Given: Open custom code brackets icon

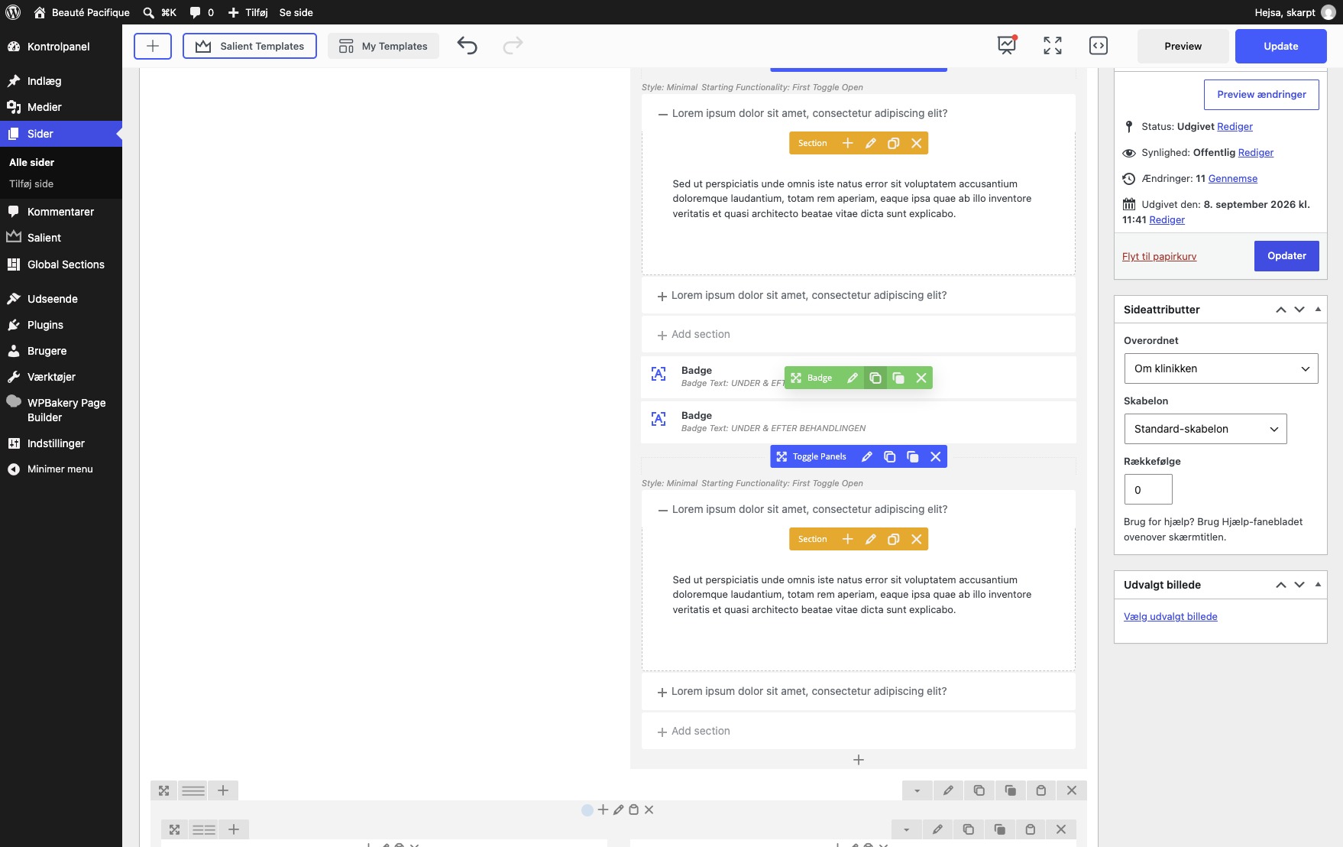Looking at the screenshot, I should pyautogui.click(x=1098, y=46).
